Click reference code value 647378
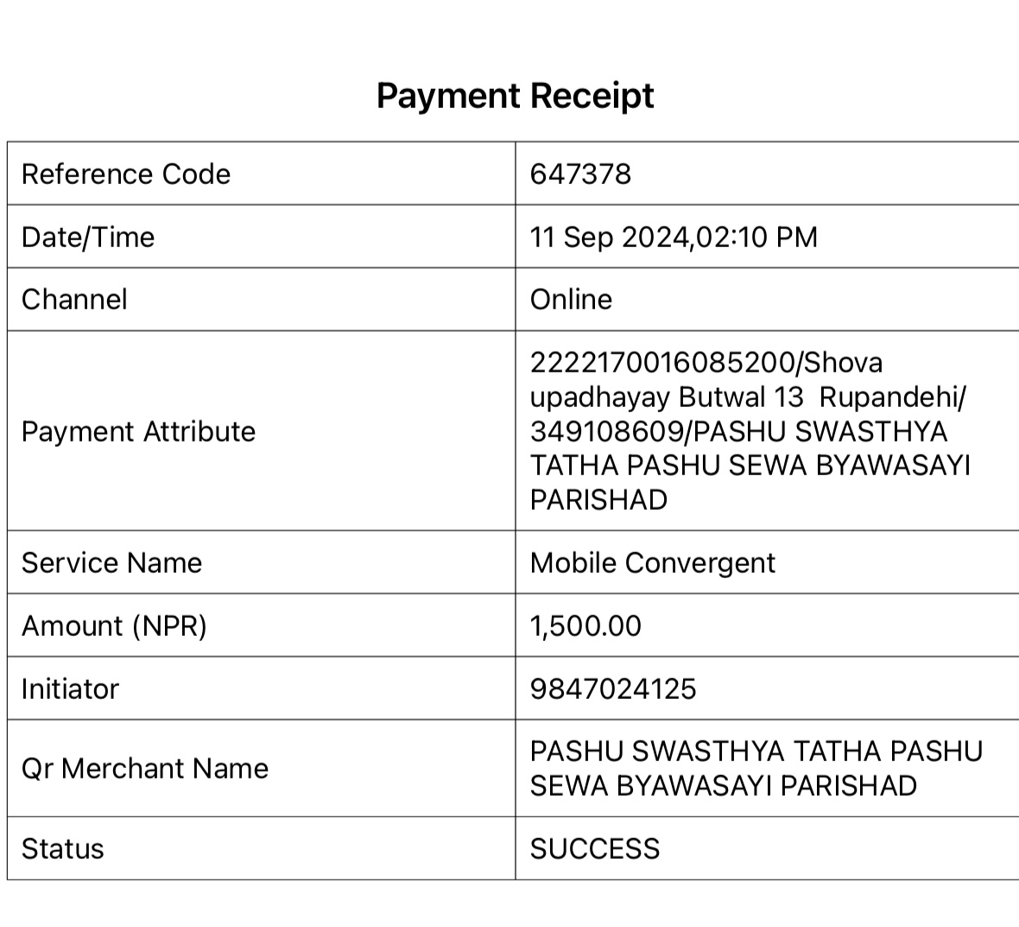Image resolution: width=1019 pixels, height=927 pixels. [x=580, y=175]
